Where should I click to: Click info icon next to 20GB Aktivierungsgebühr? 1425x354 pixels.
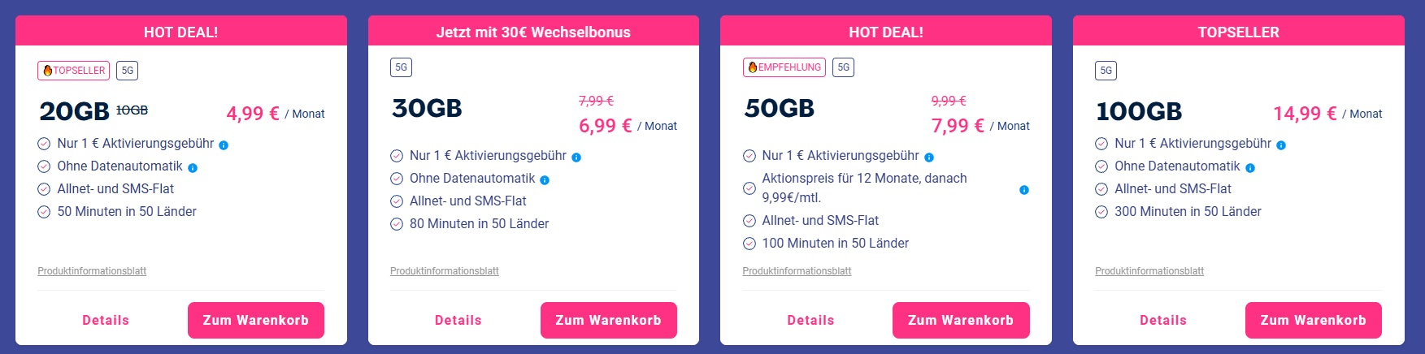224,145
